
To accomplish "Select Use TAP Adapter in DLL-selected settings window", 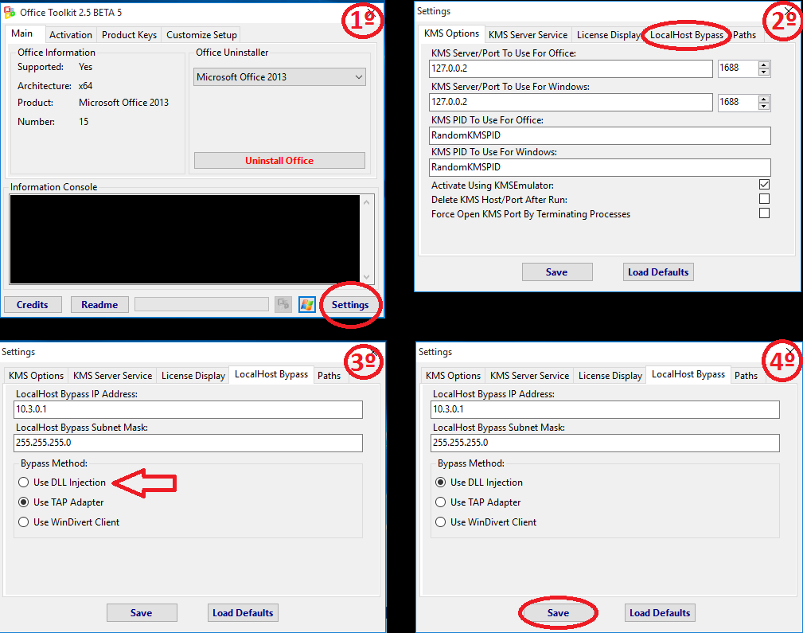I will tap(440, 502).
